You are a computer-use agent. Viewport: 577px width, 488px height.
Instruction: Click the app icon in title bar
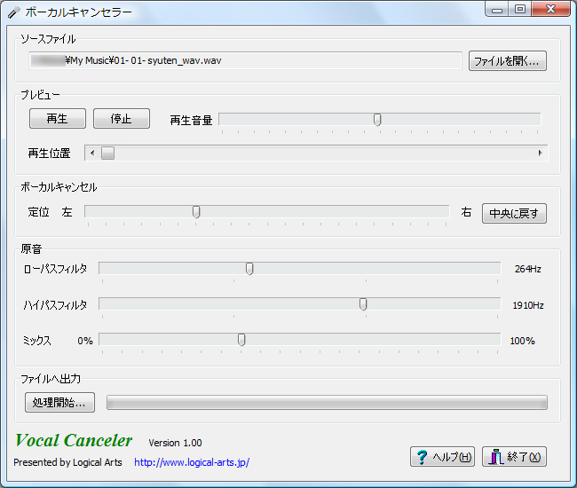click(x=14, y=12)
